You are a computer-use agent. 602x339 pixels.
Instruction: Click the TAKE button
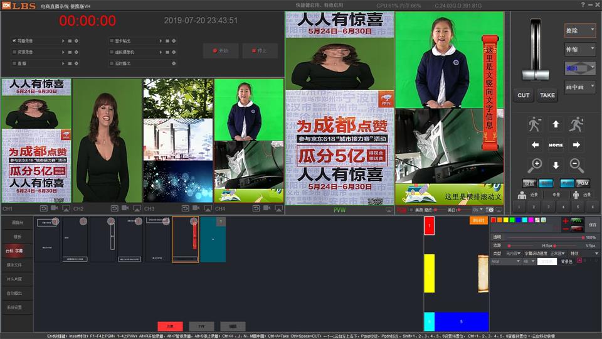point(547,95)
